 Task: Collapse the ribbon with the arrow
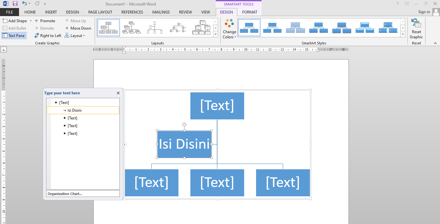point(435,43)
